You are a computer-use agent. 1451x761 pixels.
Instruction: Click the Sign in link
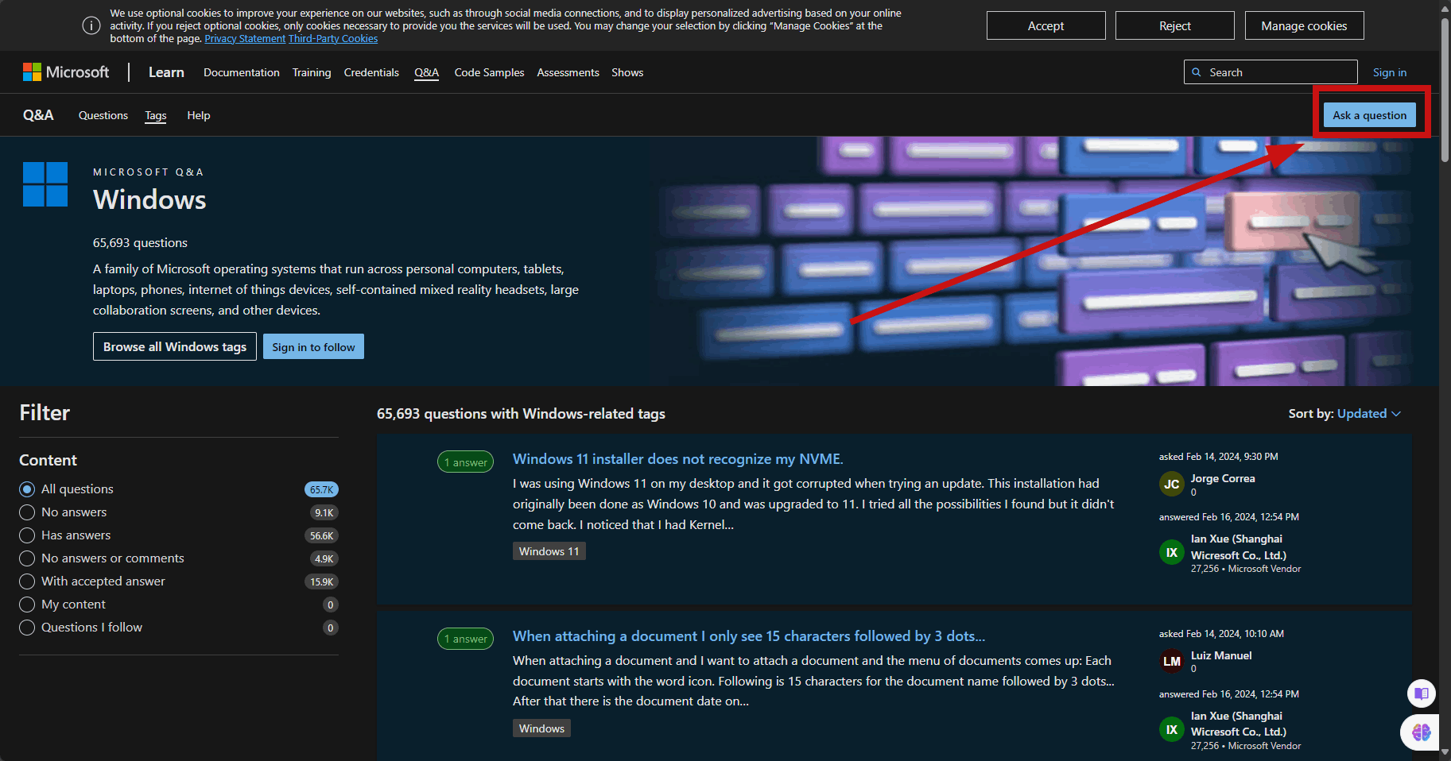pos(1389,72)
